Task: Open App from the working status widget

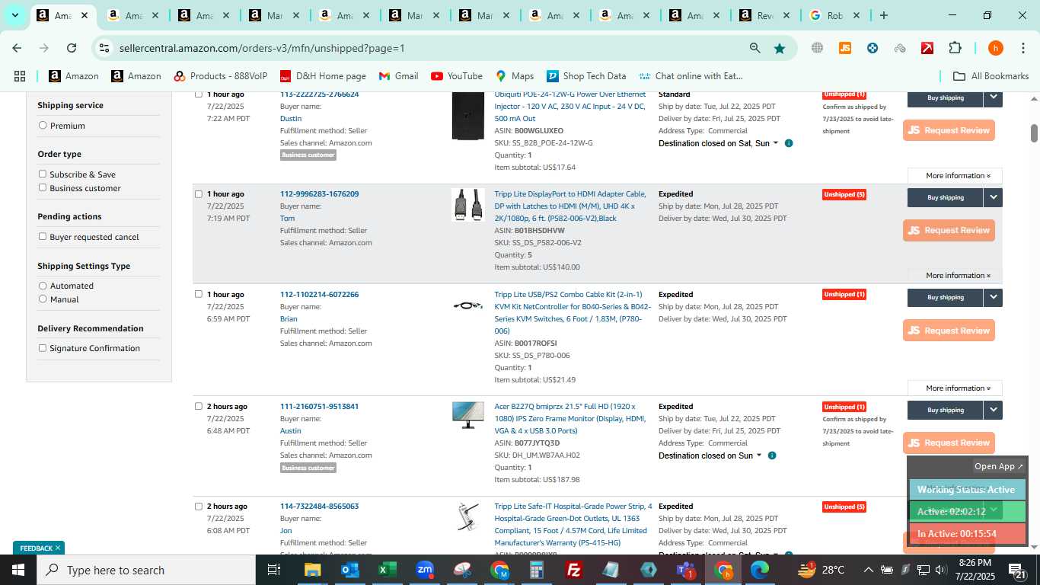Action: (1000, 466)
